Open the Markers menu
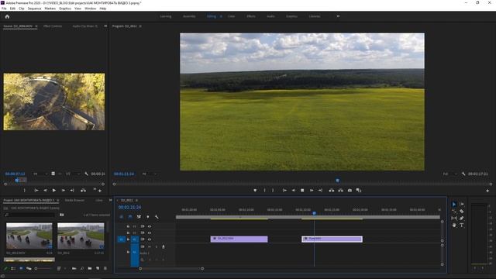 (x=50, y=9)
